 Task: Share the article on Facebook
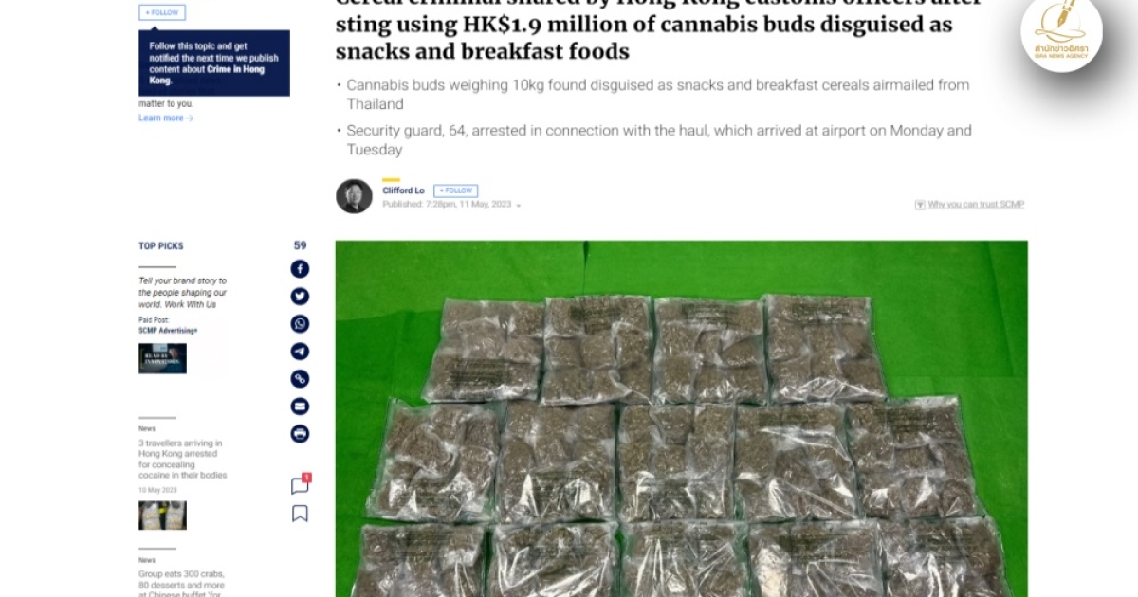tap(300, 269)
